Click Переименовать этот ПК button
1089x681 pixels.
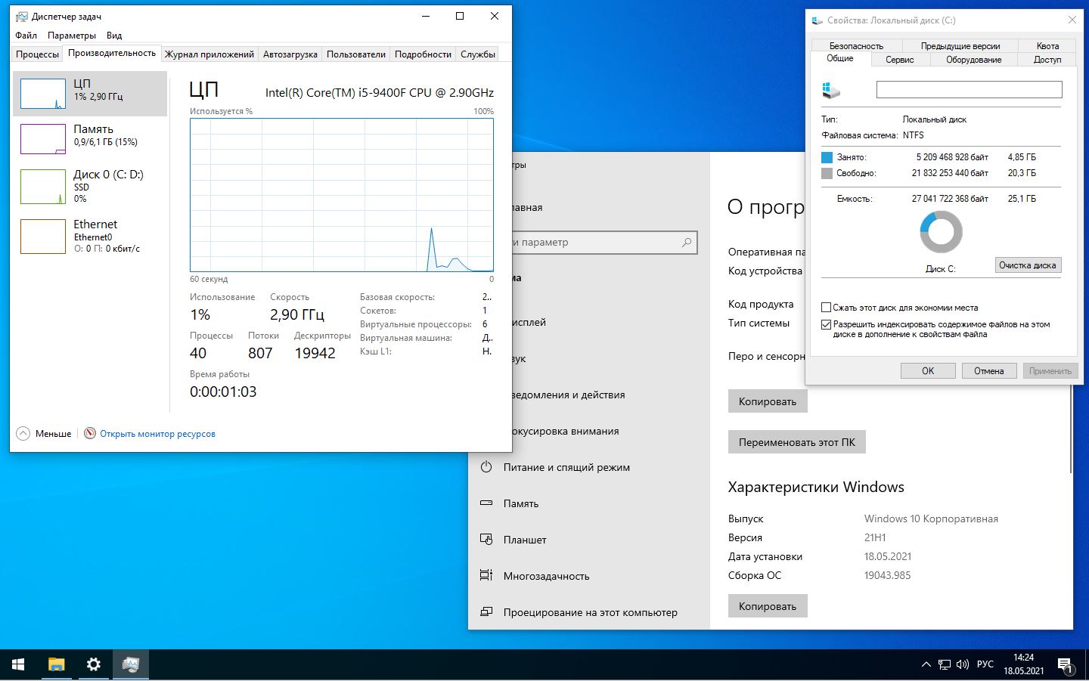pos(797,442)
